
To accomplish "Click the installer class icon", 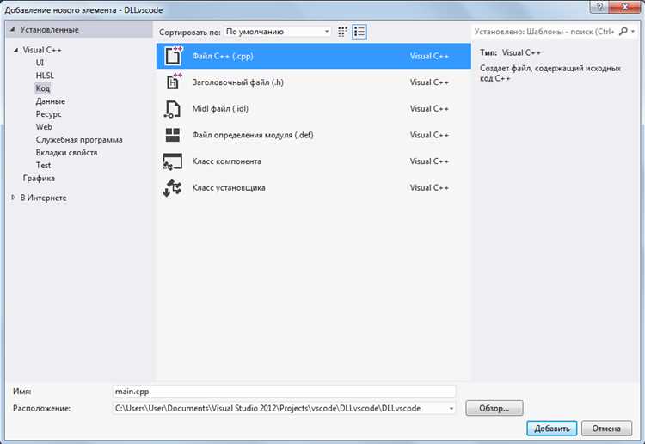I will 172,188.
